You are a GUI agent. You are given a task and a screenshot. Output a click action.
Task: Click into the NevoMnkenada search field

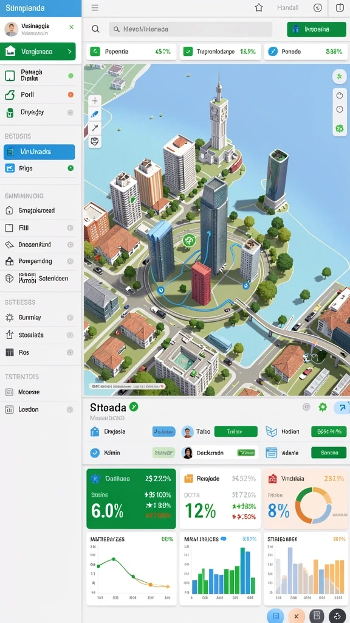[x=191, y=29]
